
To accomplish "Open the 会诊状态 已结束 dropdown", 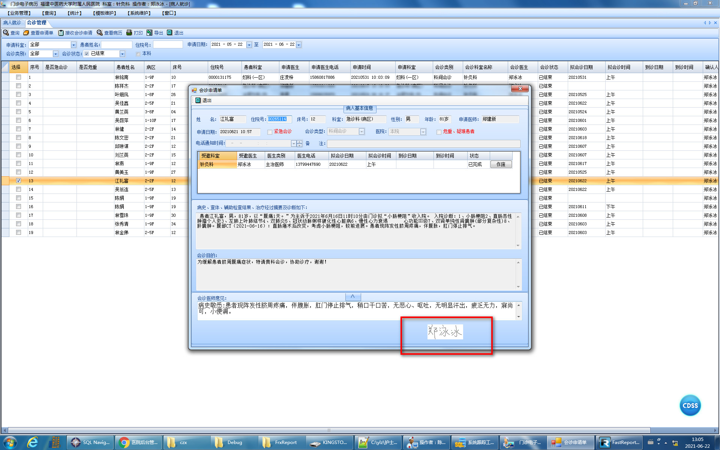I will pyautogui.click(x=122, y=54).
